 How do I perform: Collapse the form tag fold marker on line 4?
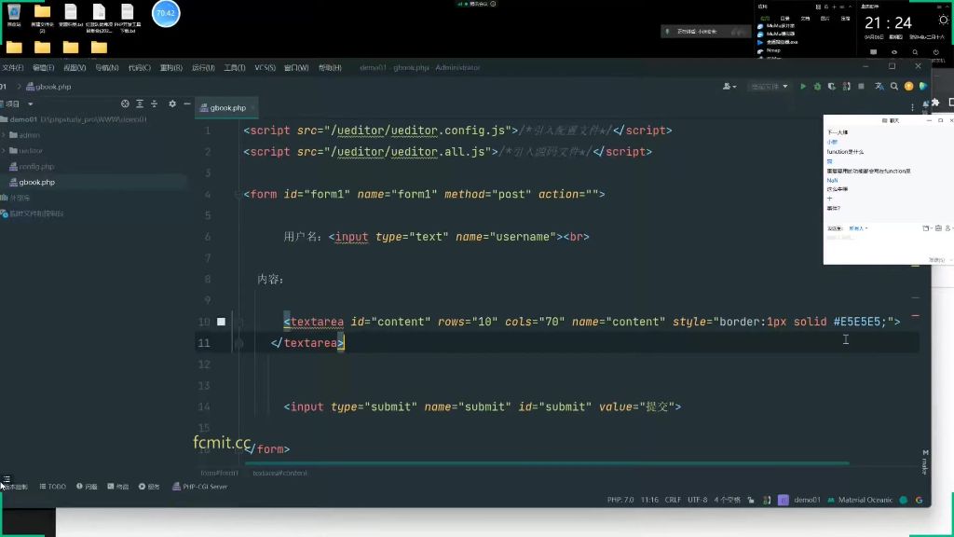click(x=238, y=194)
